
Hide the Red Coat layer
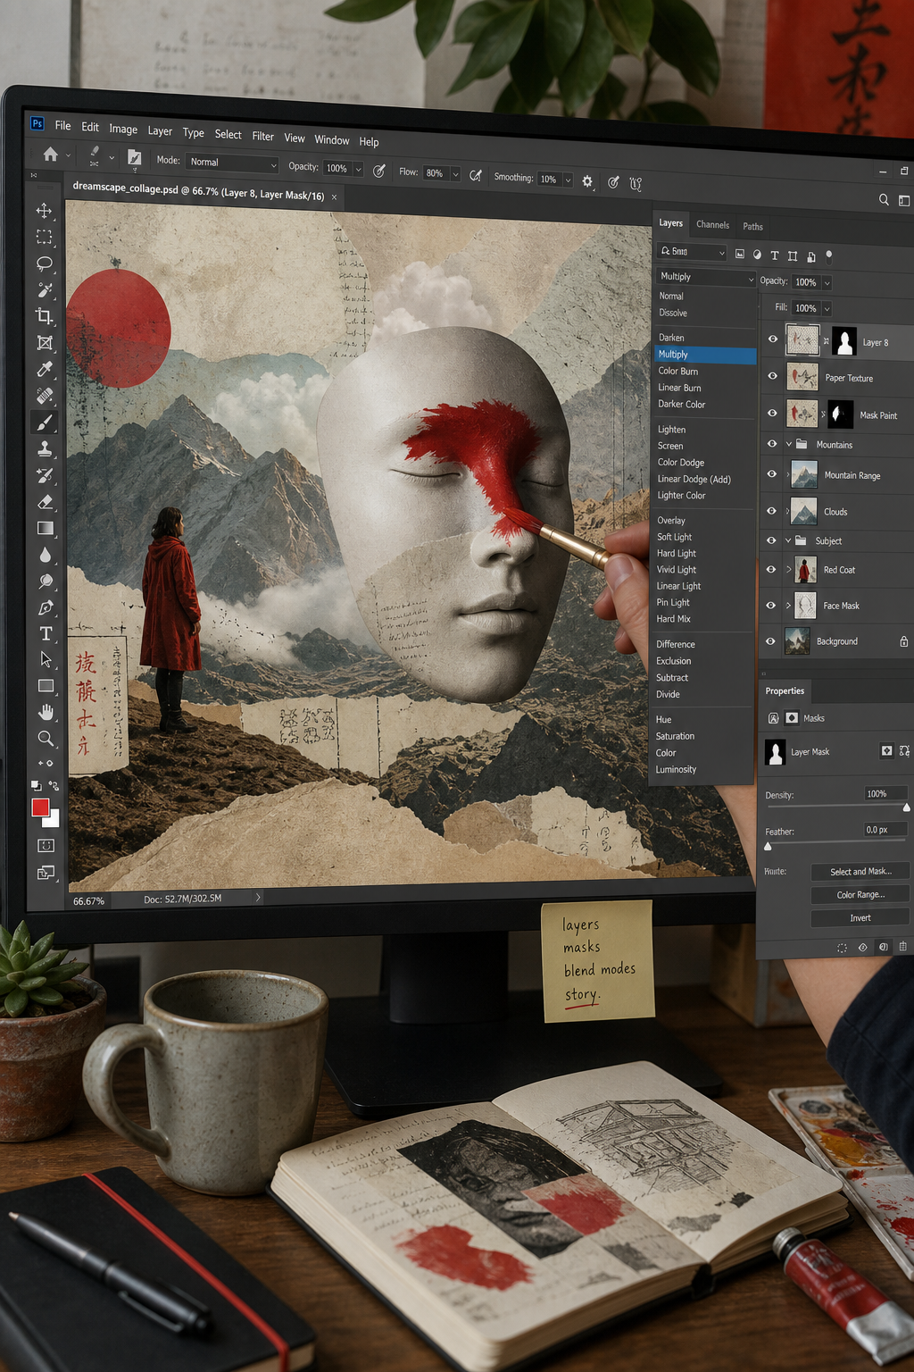[771, 569]
